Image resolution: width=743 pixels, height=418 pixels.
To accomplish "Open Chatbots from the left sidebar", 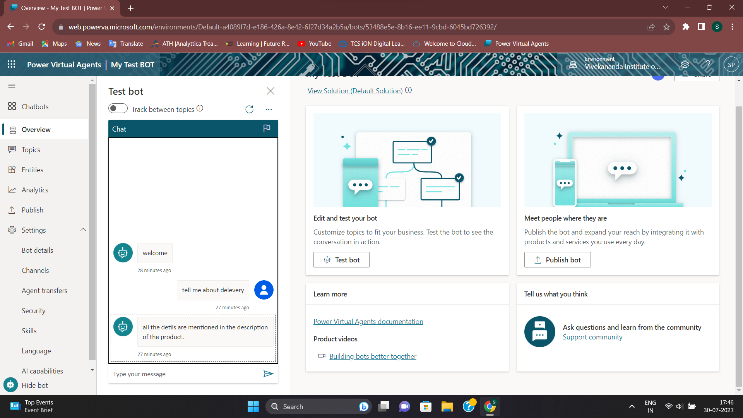I will coord(35,106).
